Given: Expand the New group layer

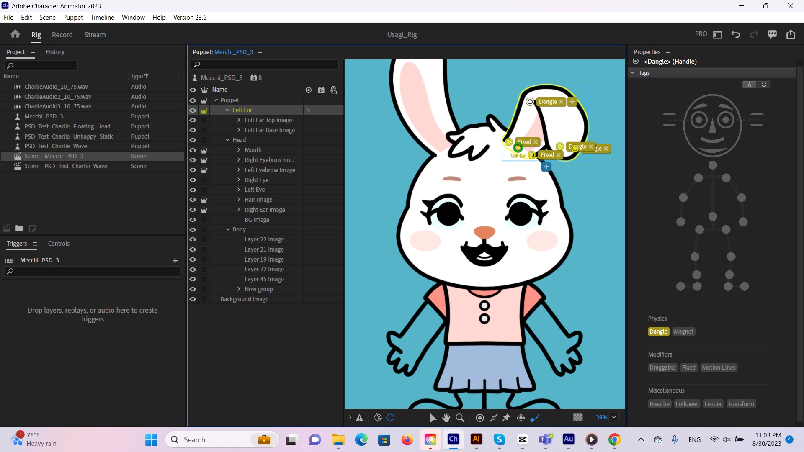Looking at the screenshot, I should pyautogui.click(x=238, y=289).
